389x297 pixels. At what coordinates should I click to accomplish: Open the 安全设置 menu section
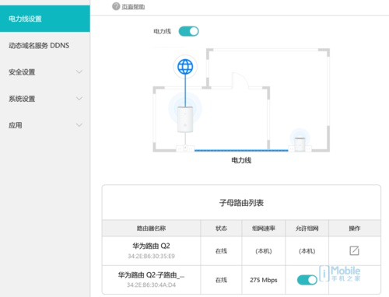[x=45, y=72]
